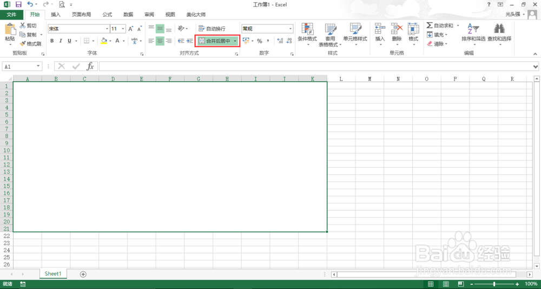Click the Cut (剪切) scissors icon
Image resolution: width=541 pixels, height=289 pixels.
(23, 25)
